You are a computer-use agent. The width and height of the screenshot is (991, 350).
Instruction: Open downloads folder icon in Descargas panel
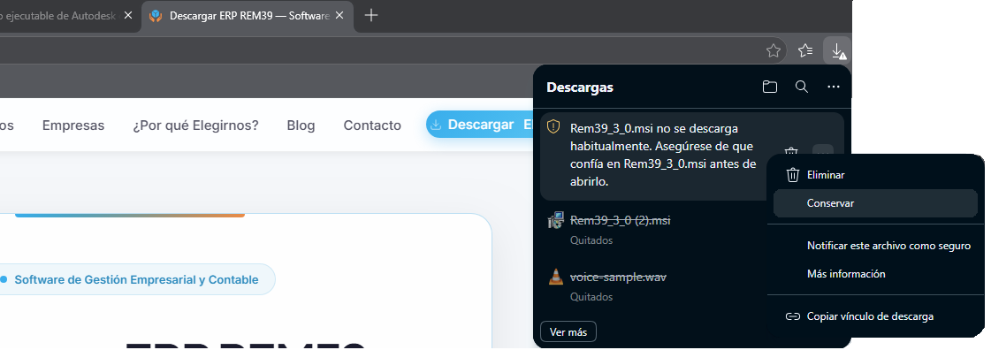point(770,87)
